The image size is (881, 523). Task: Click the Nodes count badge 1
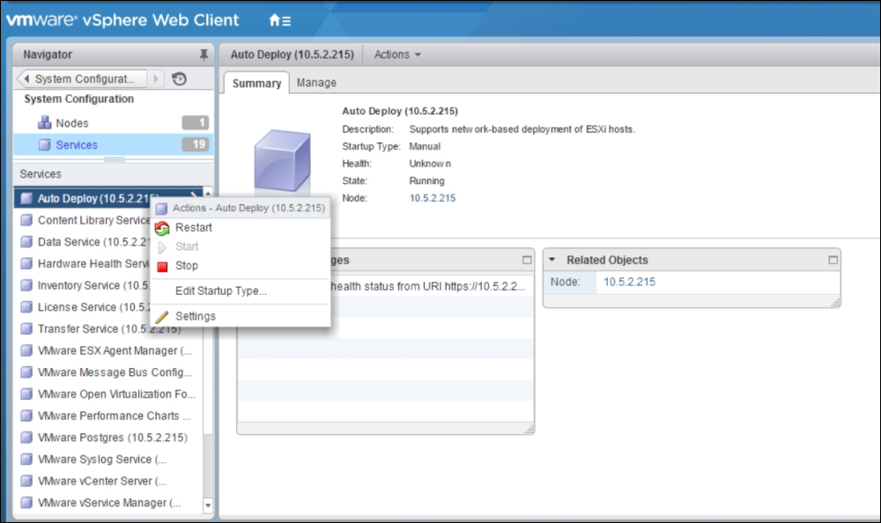coord(195,122)
